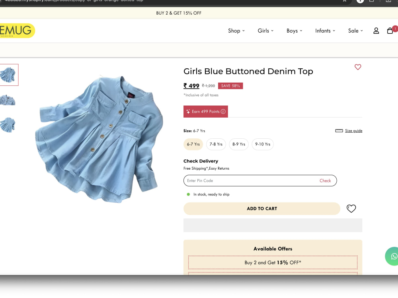Select first product thumbnail
398x298 pixels.
tap(8, 75)
